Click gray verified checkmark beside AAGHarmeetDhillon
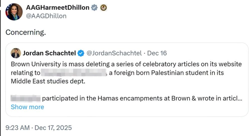Viewport: 251px width, 136px height. coord(94,8)
